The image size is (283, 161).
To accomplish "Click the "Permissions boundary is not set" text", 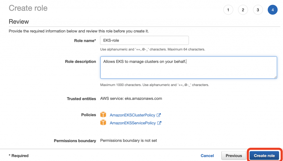I will [x=129, y=141].
